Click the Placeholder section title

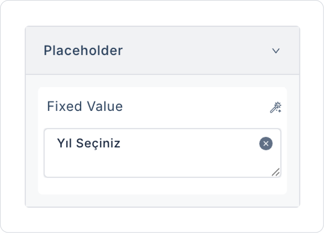click(83, 51)
